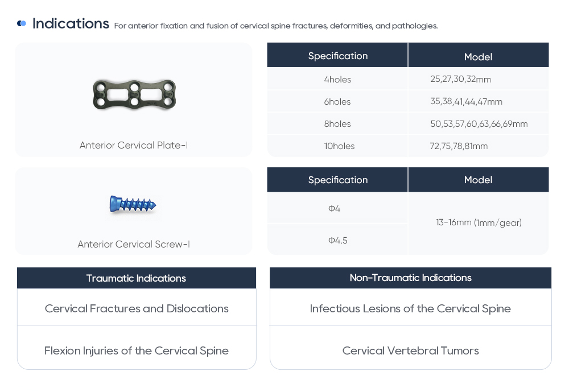Click the 10holes specification row

(339, 146)
